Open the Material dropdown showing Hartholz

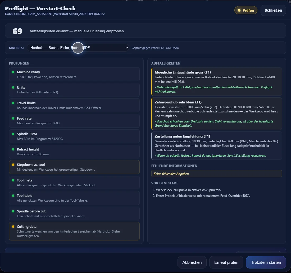coord(78,48)
